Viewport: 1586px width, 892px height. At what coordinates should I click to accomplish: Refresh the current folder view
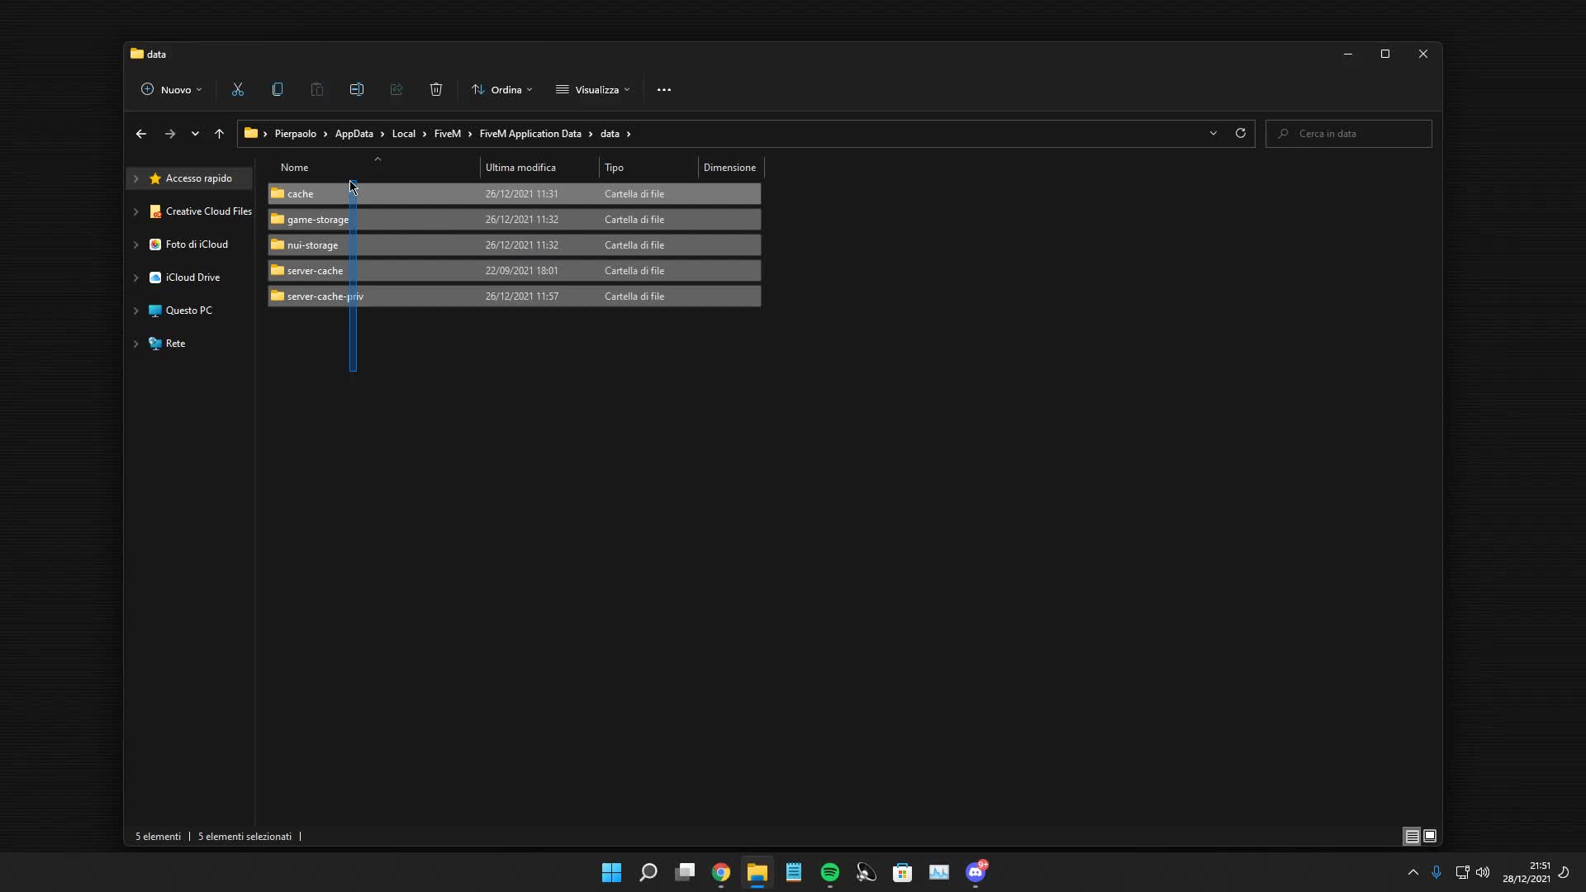click(1241, 133)
